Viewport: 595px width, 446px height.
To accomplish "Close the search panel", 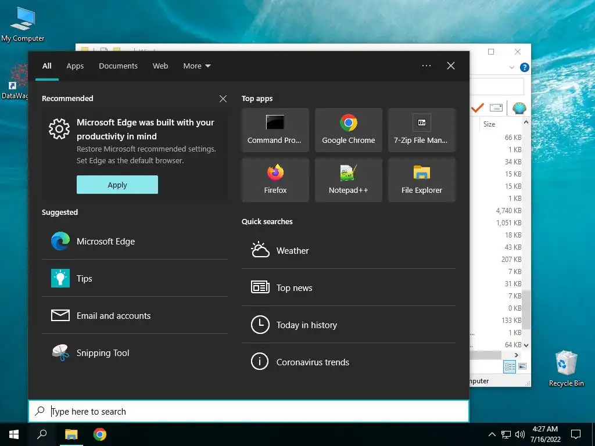I will coord(451,66).
